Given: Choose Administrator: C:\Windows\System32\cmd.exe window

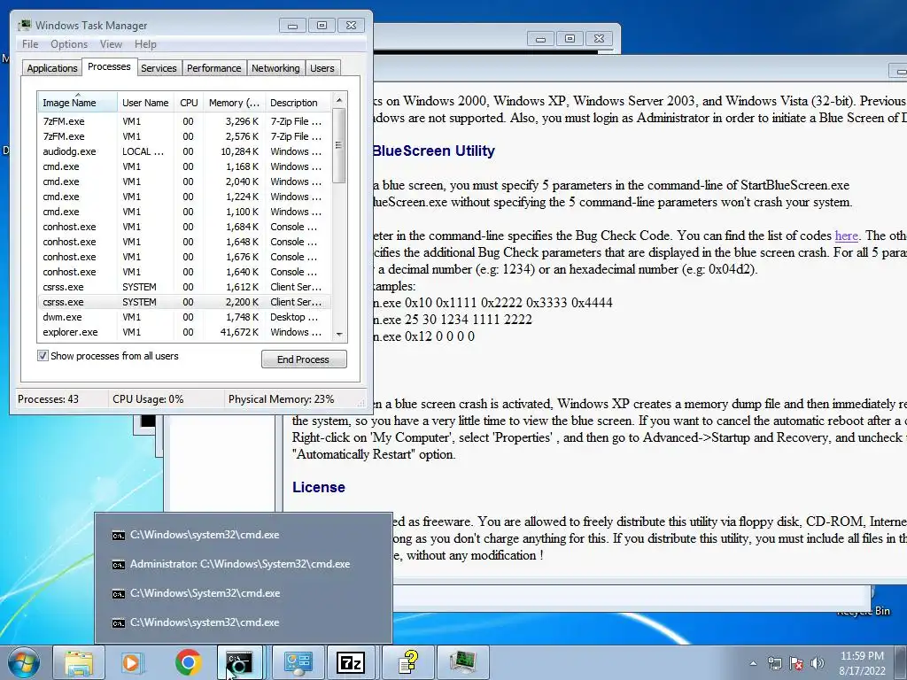Looking at the screenshot, I should tap(243, 564).
